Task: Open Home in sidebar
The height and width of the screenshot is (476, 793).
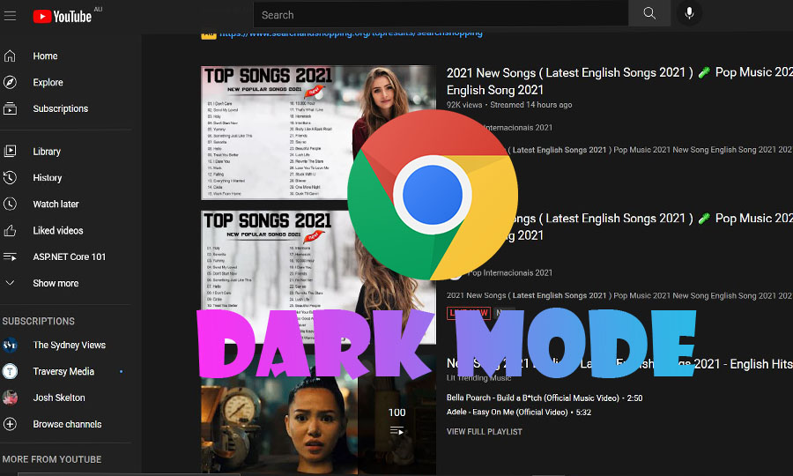Action: 45,56
